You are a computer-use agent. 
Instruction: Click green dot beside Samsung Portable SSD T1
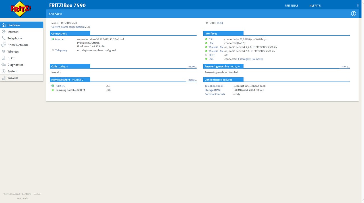[x=53, y=90]
